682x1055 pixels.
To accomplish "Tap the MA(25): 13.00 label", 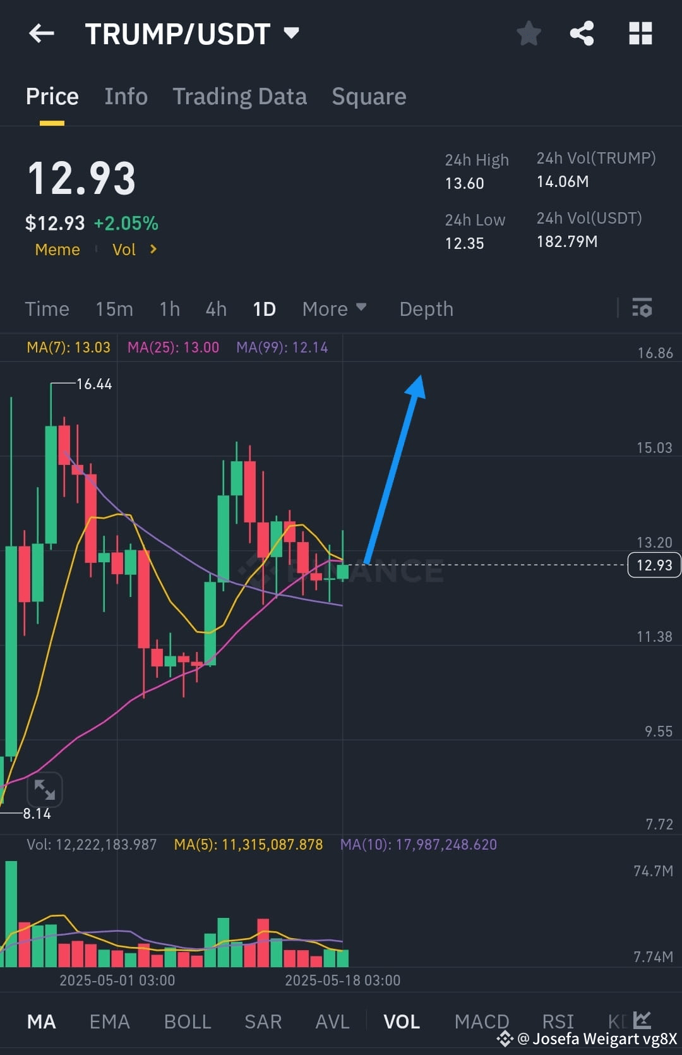I will 173,347.
